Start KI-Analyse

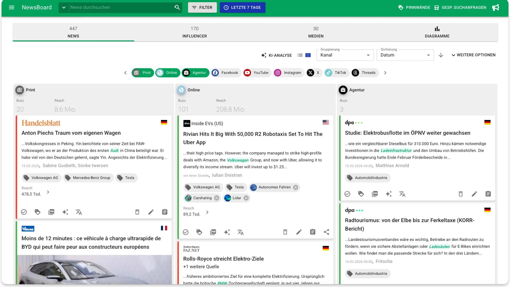pos(277,55)
